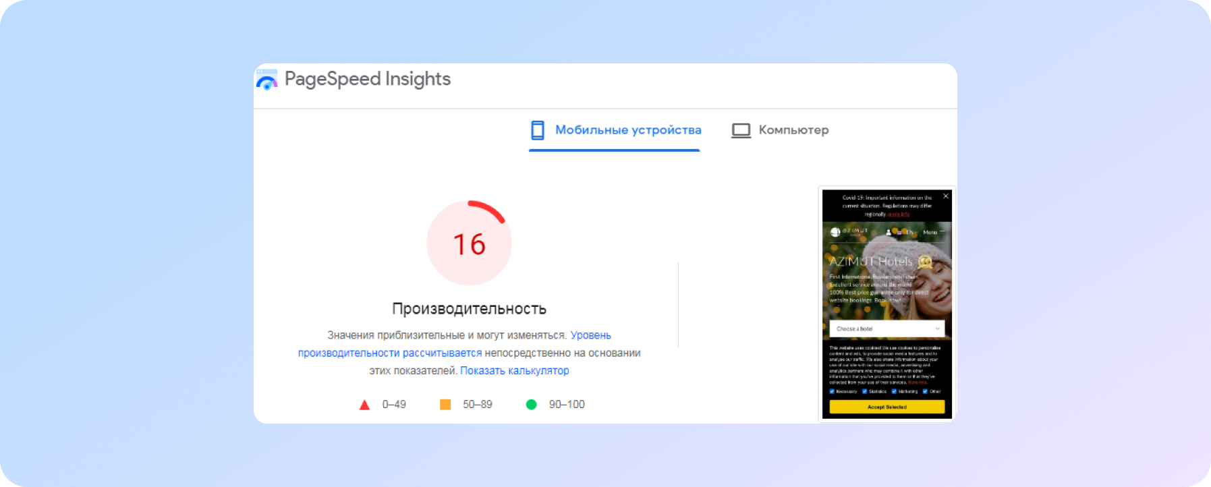Click the red triangle 0–49 legend icon
This screenshot has width=1211, height=487.
364,405
